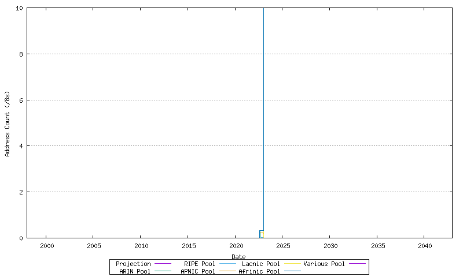Select the Lacnic Pool legend label
This screenshot has height=277, width=463.
pos(260,264)
